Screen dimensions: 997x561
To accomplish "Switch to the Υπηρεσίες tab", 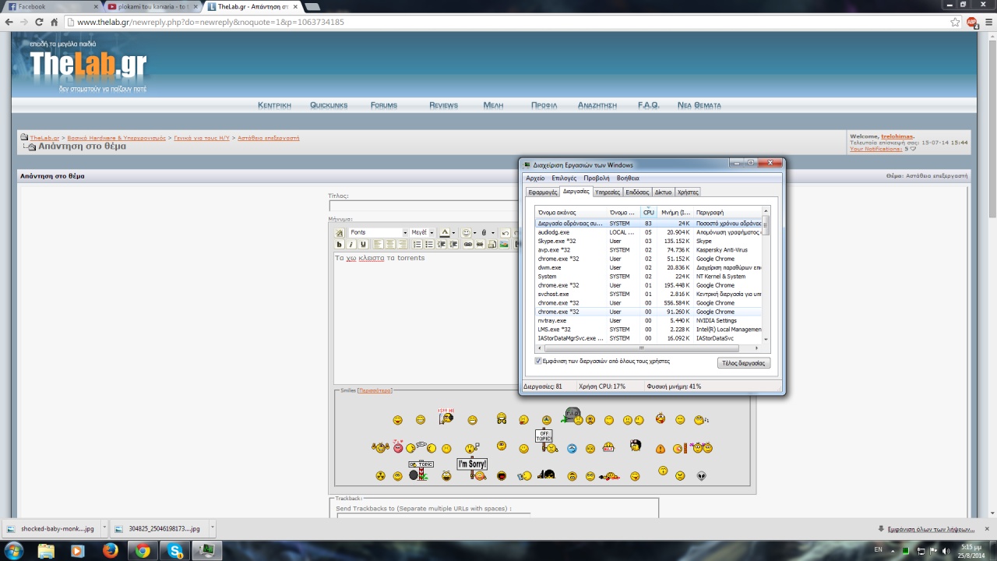I will pyautogui.click(x=608, y=192).
